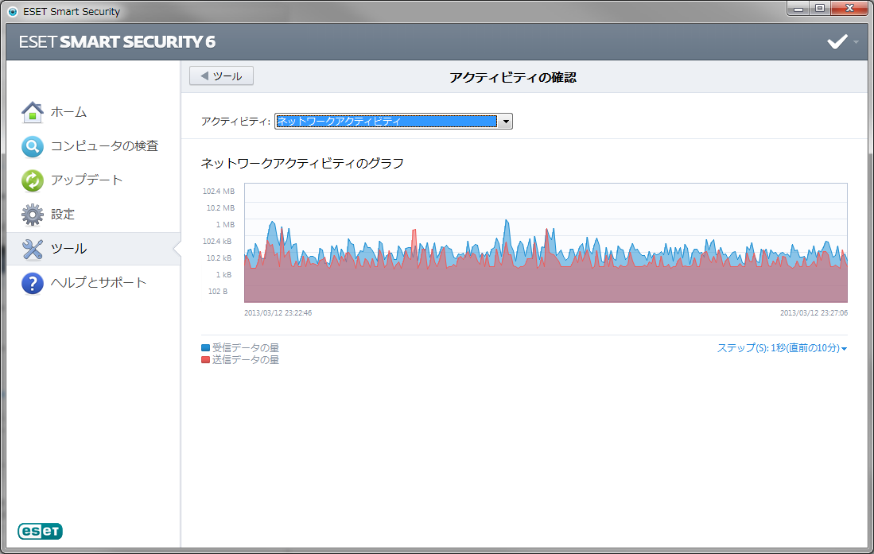Screen dimensions: 874x554
Task: Click the ネットワークアクティビティのグラフ heading
Action: pyautogui.click(x=302, y=163)
